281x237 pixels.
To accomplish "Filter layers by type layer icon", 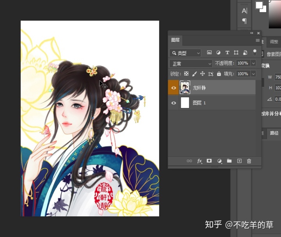I will [227, 53].
